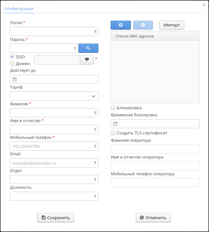Select the Домен radio button
Screen dimensions: 209x232
[x=12, y=63]
